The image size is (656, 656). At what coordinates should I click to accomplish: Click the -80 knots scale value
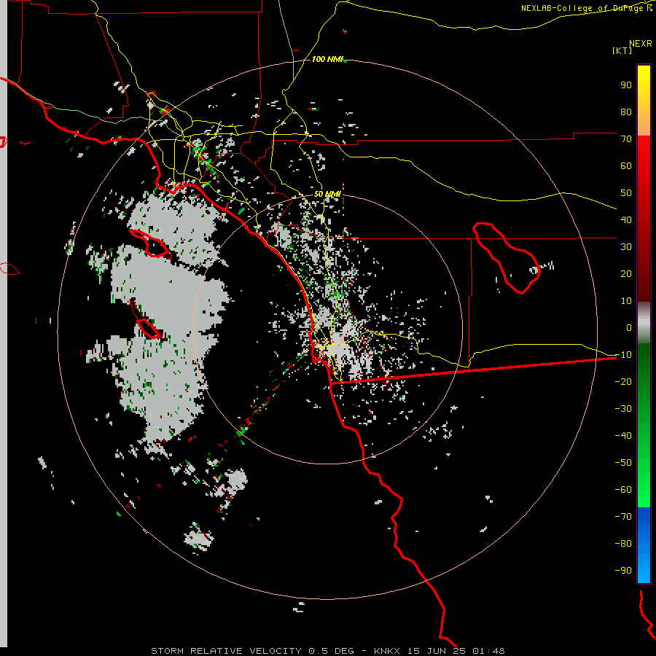click(623, 544)
